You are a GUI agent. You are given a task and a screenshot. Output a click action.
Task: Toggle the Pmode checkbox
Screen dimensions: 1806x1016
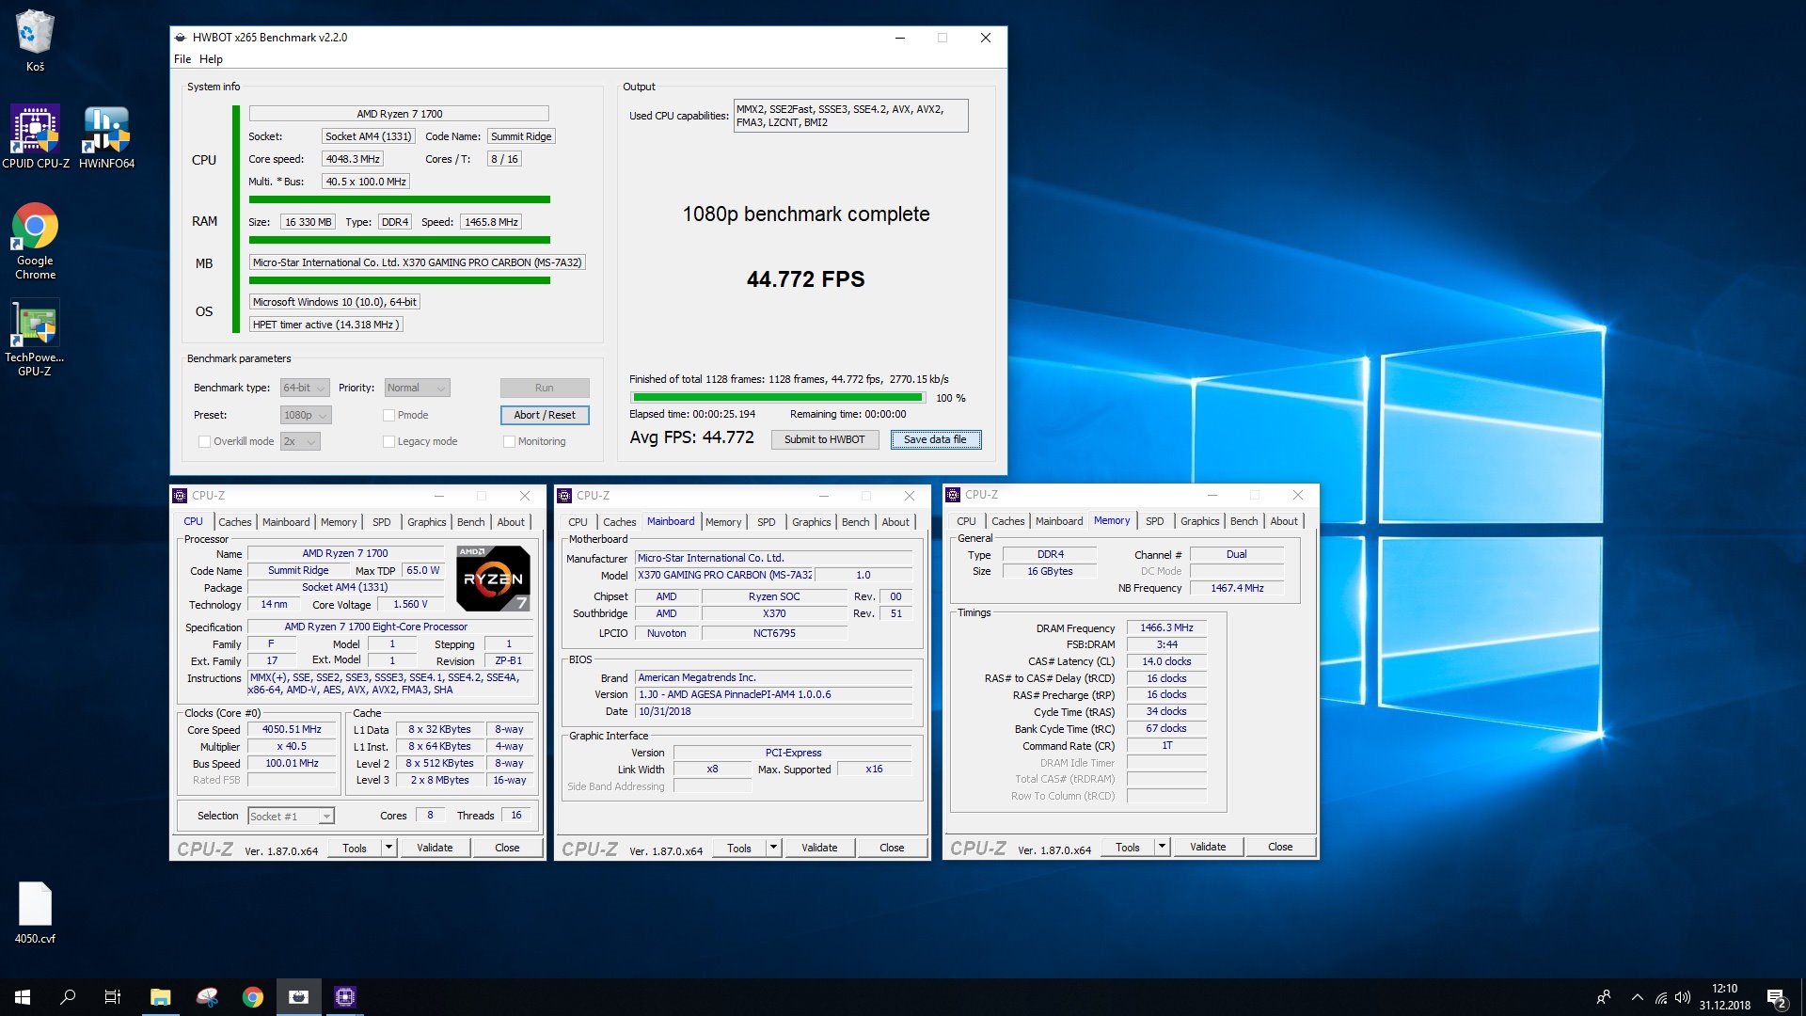point(388,415)
